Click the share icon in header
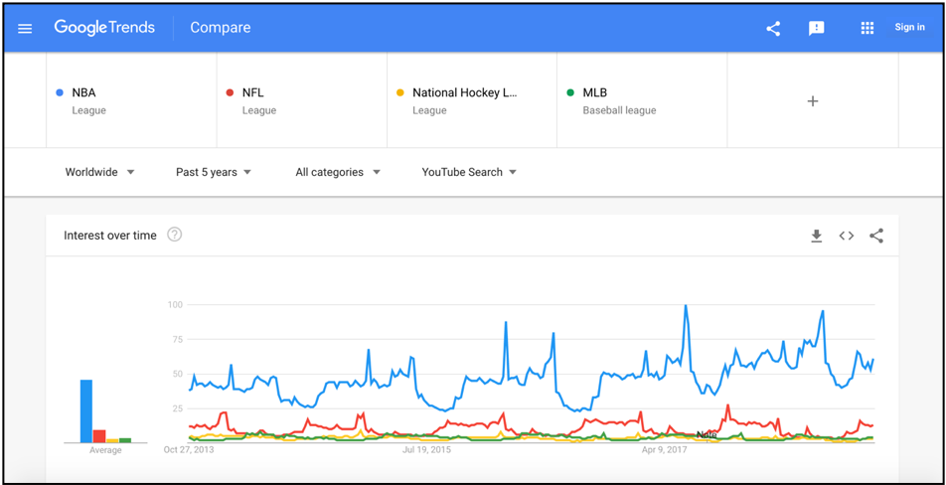Image resolution: width=946 pixels, height=485 pixels. (x=773, y=28)
